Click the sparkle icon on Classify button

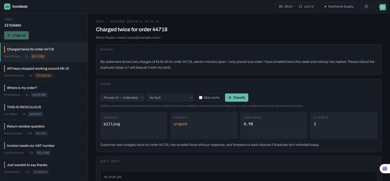(230, 98)
